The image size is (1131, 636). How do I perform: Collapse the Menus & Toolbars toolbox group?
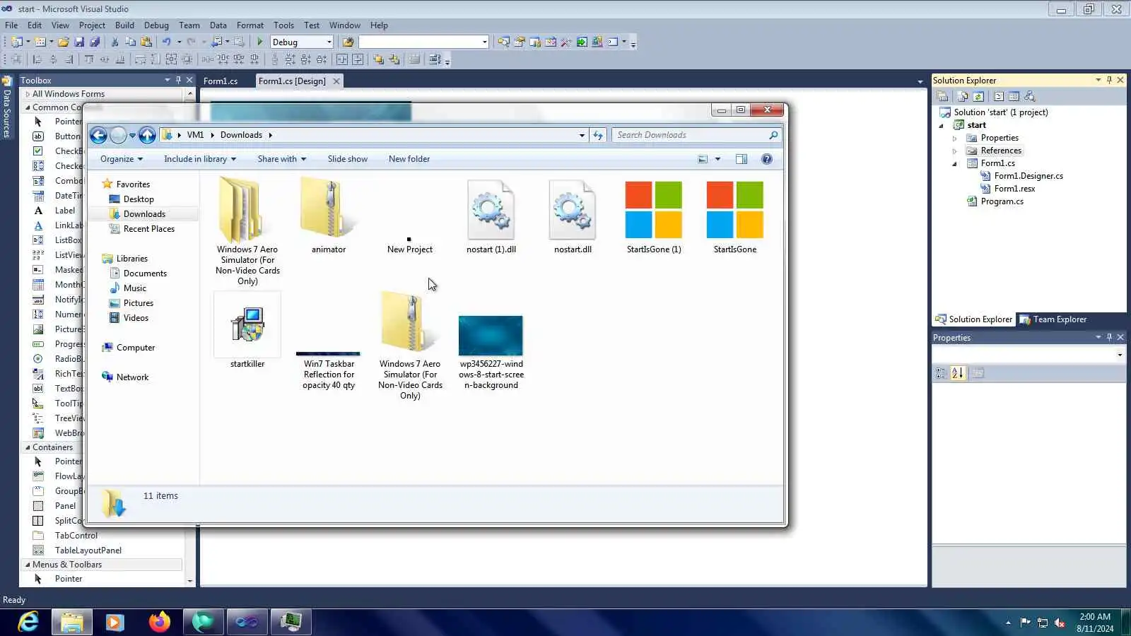[x=28, y=565]
